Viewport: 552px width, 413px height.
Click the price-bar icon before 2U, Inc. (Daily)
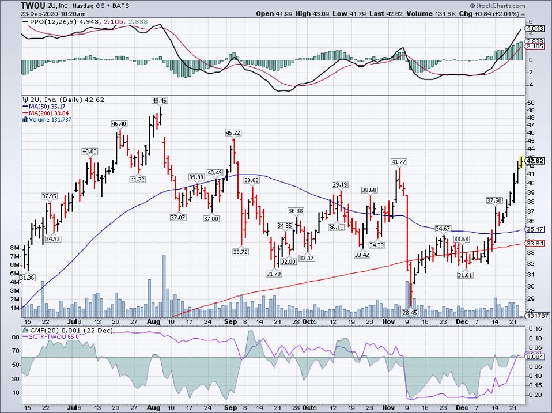click(25, 100)
